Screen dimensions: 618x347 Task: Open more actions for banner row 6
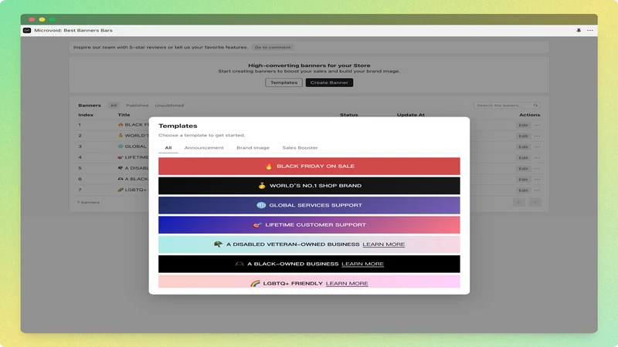[537, 180]
